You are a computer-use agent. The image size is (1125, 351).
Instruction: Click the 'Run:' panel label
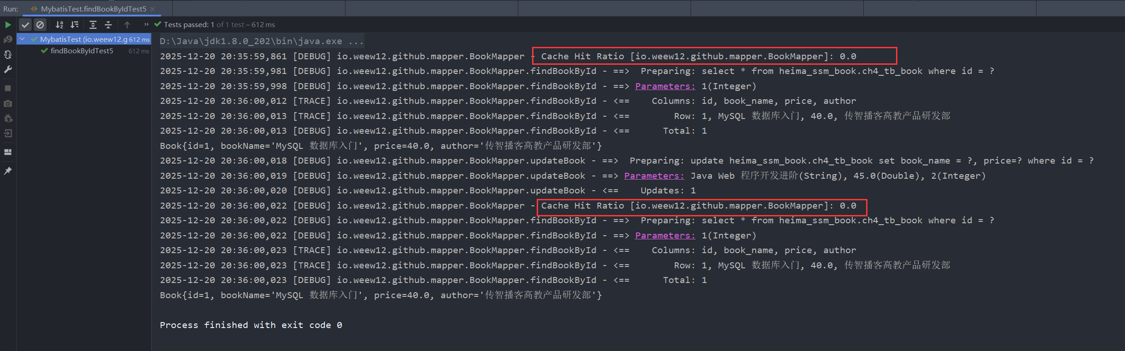tap(11, 9)
